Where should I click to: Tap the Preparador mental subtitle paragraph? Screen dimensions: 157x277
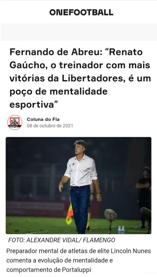pos(79,260)
